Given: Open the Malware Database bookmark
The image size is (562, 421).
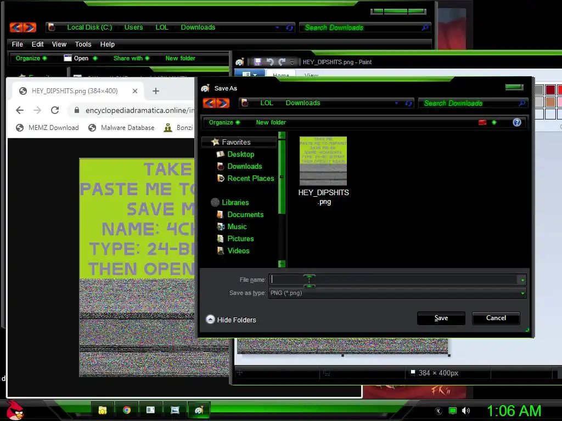Looking at the screenshot, I should pos(121,128).
